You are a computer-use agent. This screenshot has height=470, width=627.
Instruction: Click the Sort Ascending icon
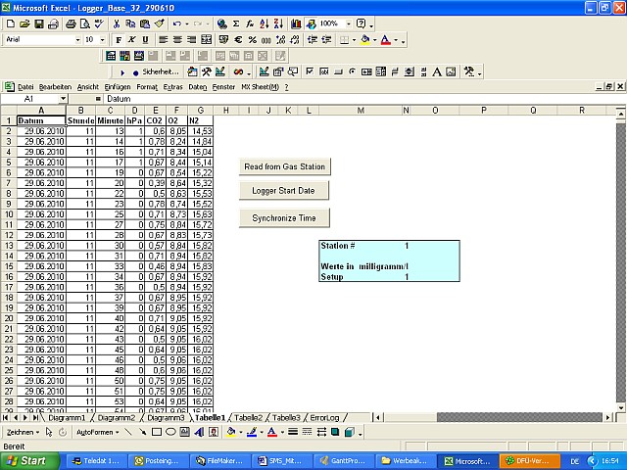click(x=265, y=23)
